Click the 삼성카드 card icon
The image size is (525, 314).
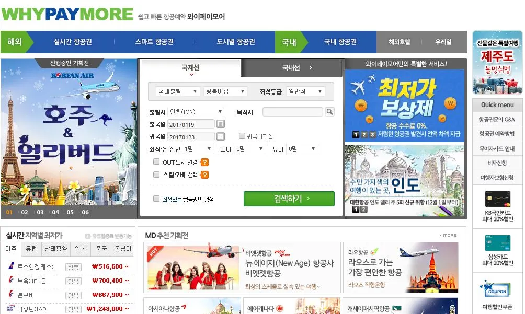[497, 243]
